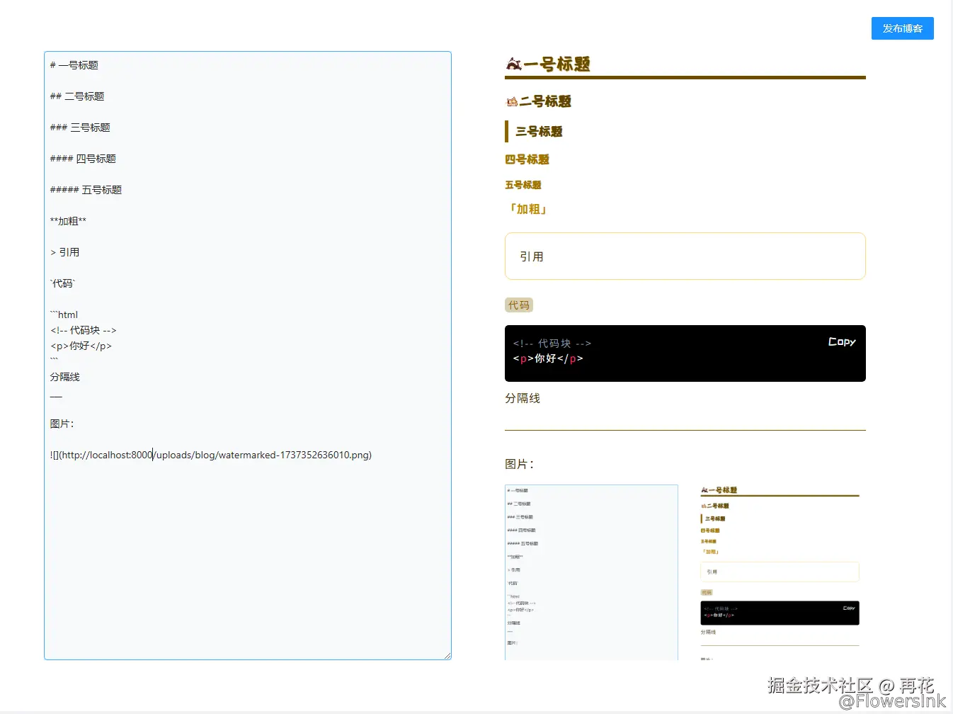Click the 发布博客 publish button
This screenshot has height=714, width=953.
tap(902, 28)
